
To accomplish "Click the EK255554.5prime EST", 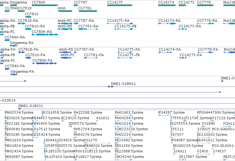I will point(171,126).
